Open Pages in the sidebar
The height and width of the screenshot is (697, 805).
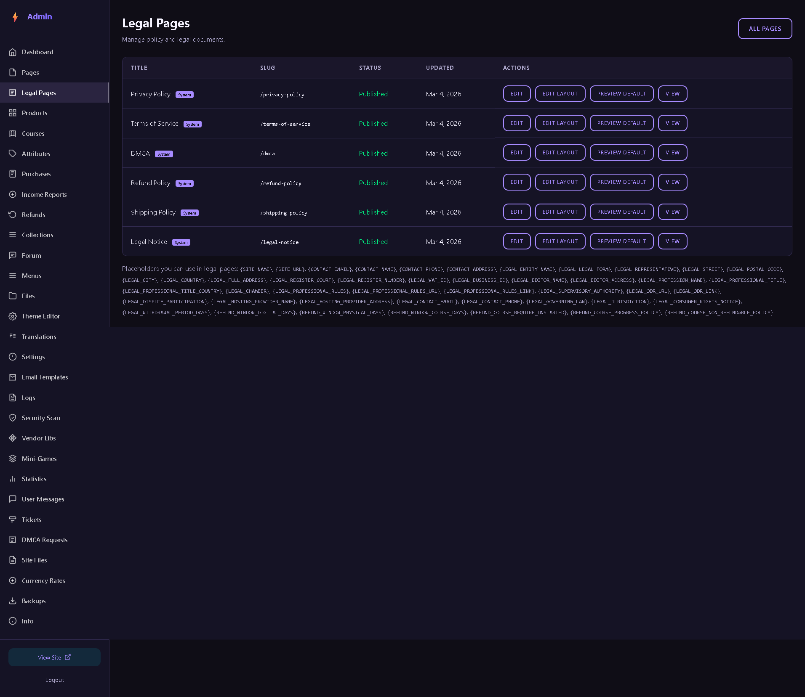tap(54, 72)
